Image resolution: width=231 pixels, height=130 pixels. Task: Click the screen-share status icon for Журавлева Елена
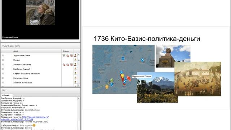[x=71, y=55]
